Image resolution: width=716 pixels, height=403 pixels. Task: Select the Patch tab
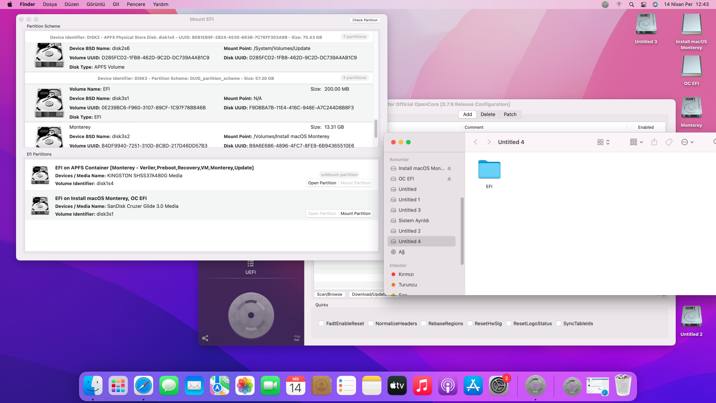(510, 115)
